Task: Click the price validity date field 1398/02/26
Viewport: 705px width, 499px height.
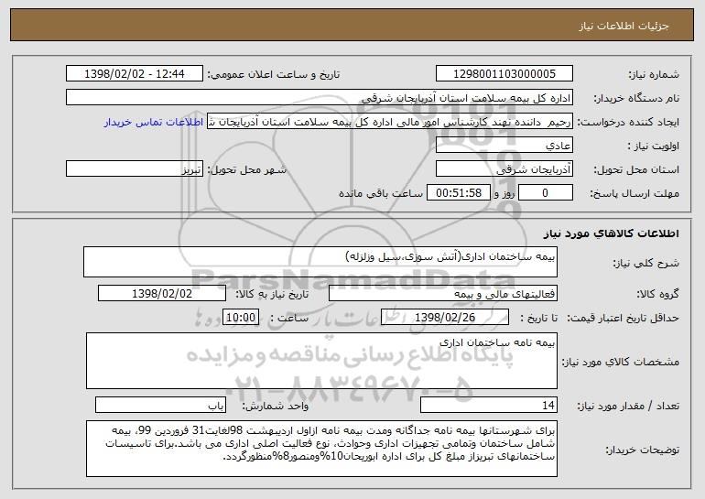Action: coord(445,318)
